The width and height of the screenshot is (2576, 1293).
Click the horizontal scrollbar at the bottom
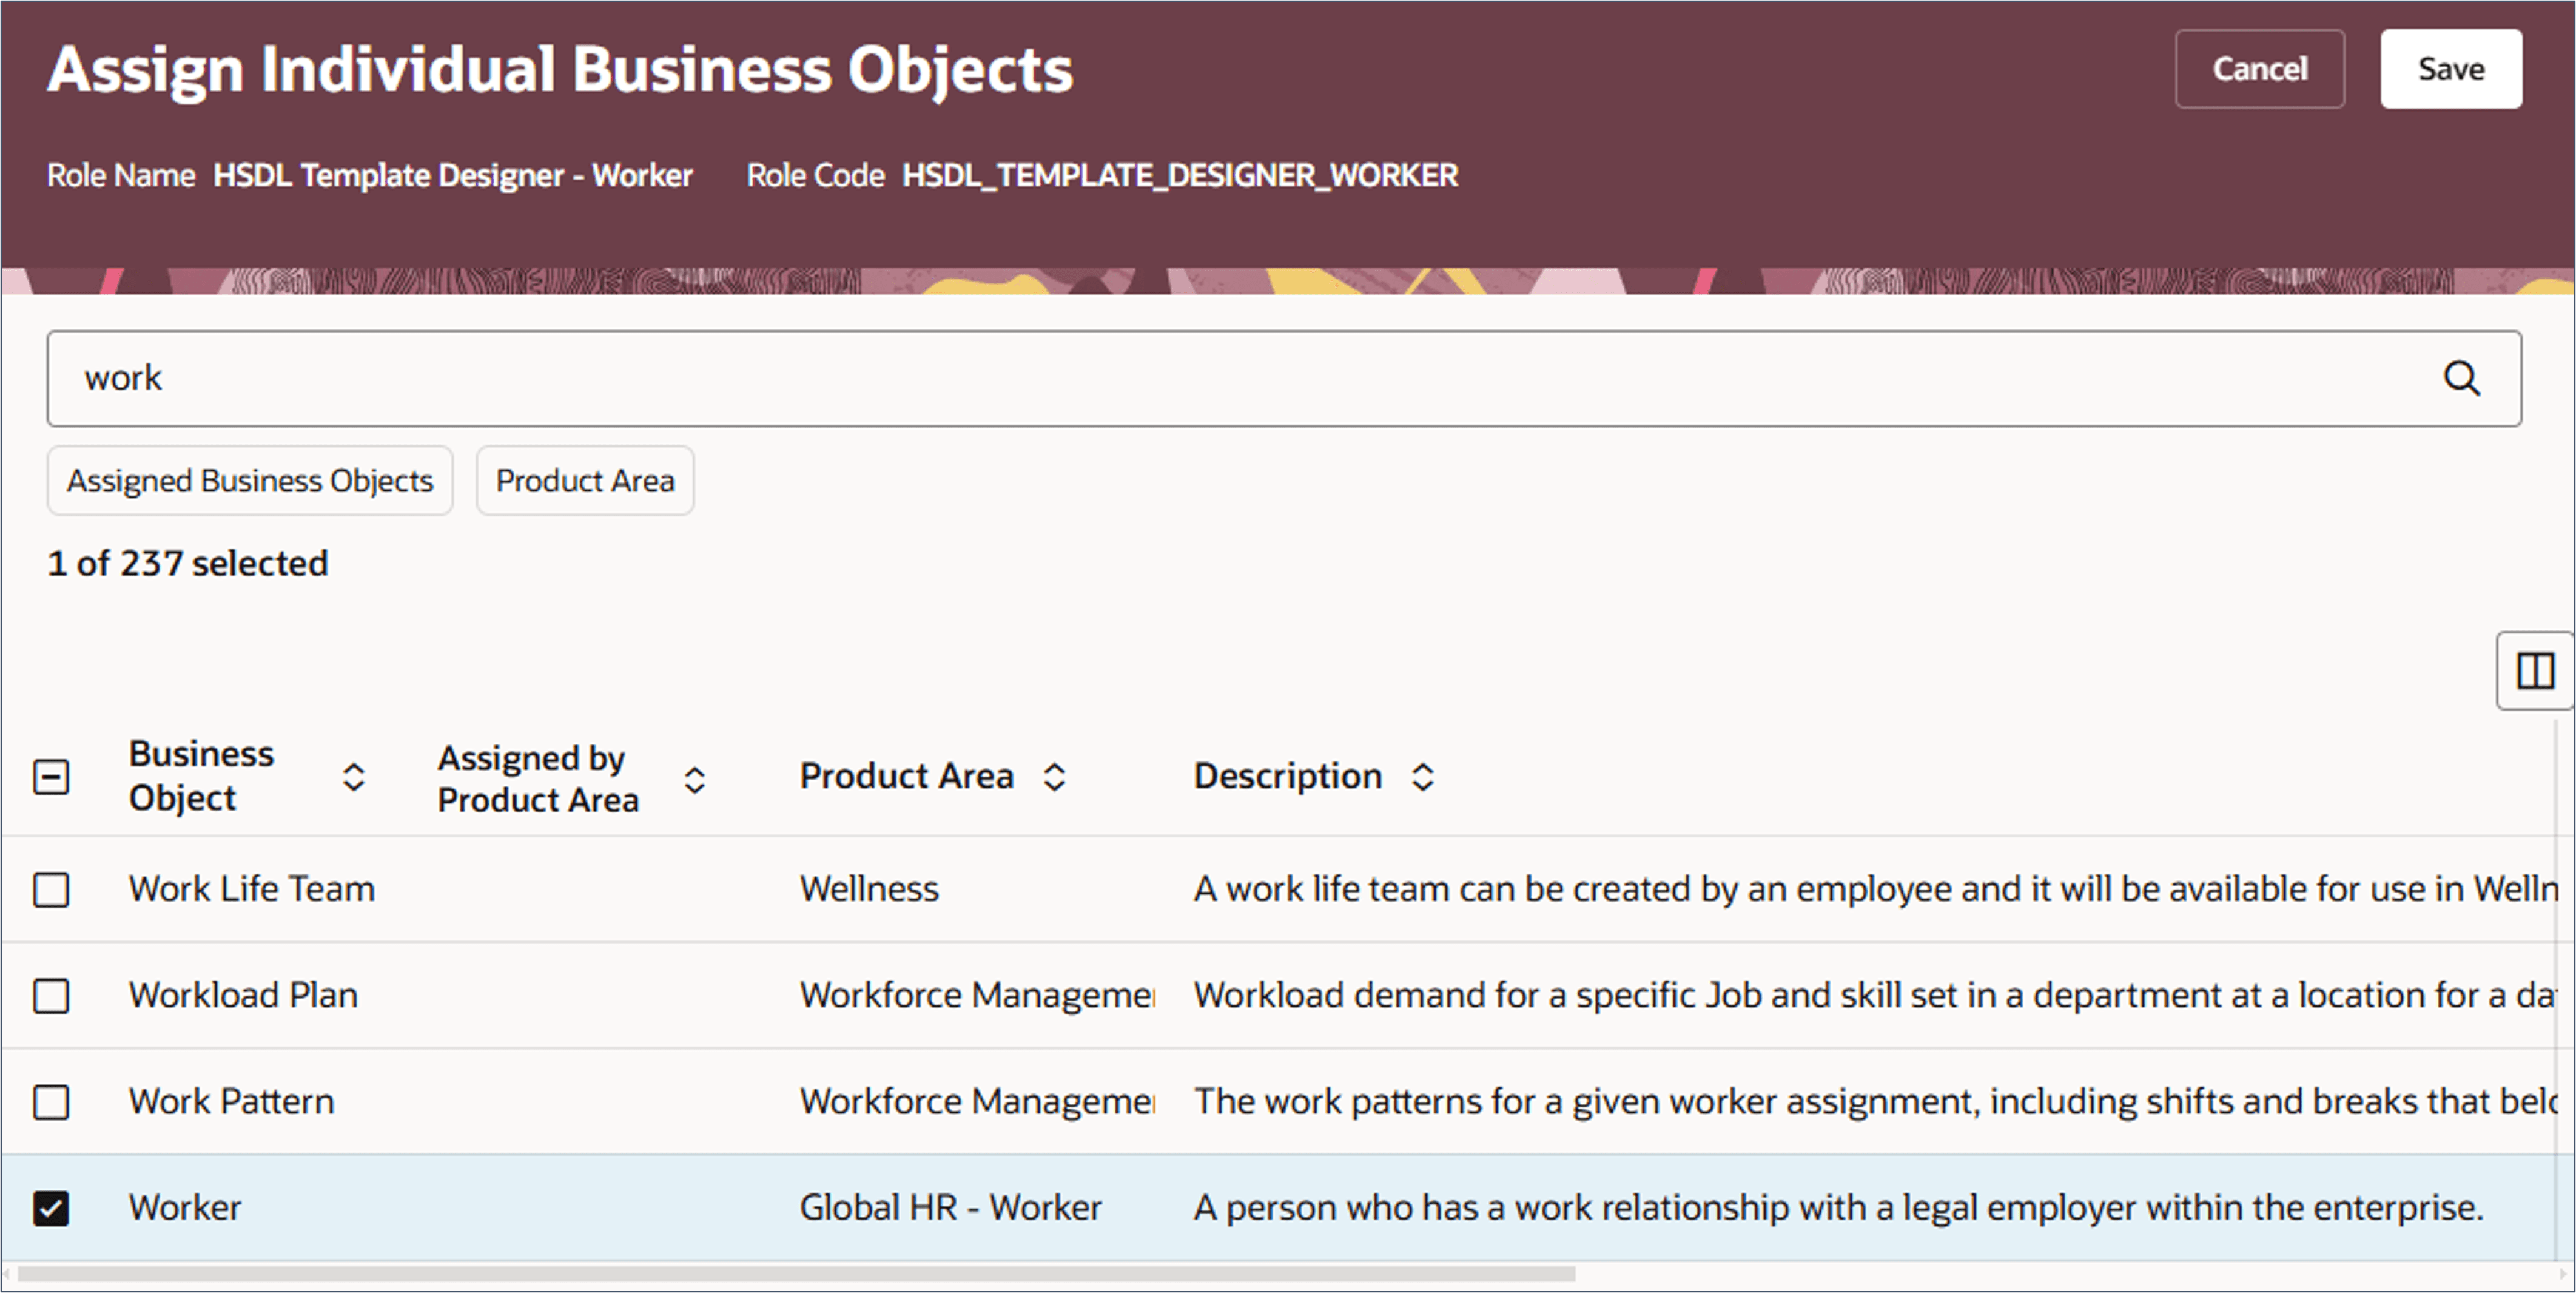(x=796, y=1274)
